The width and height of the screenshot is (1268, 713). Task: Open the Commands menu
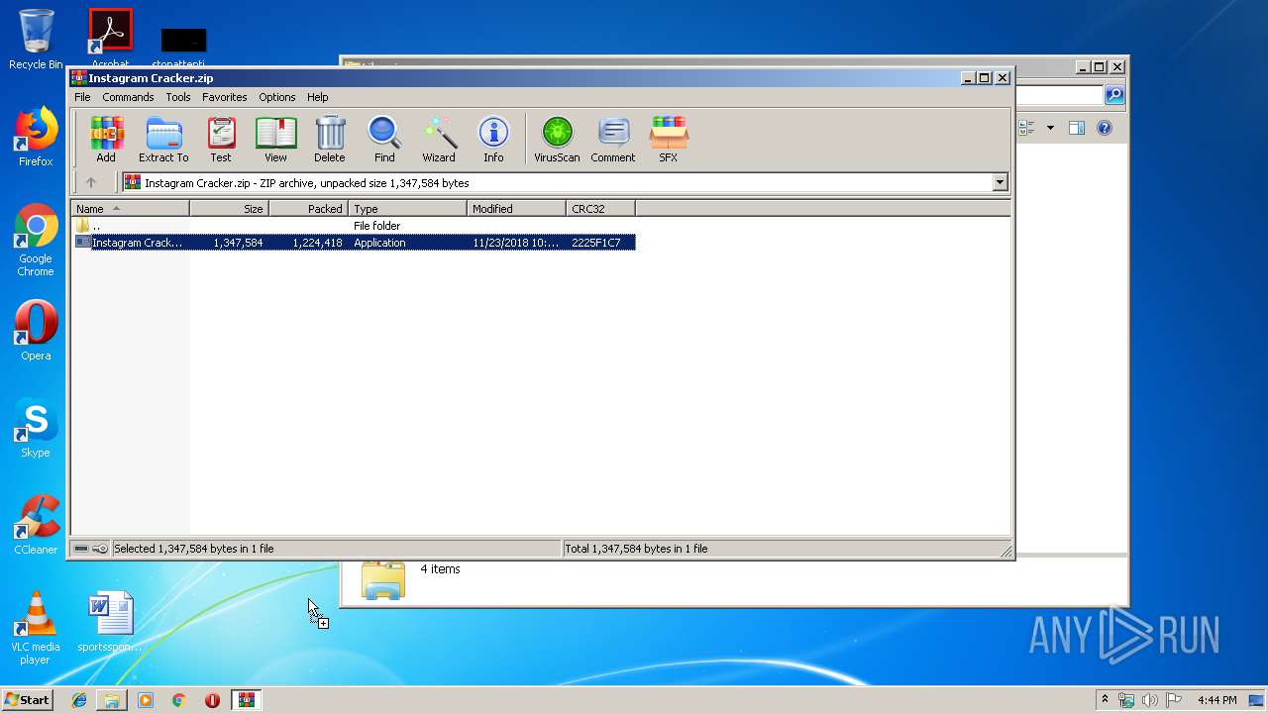[128, 97]
